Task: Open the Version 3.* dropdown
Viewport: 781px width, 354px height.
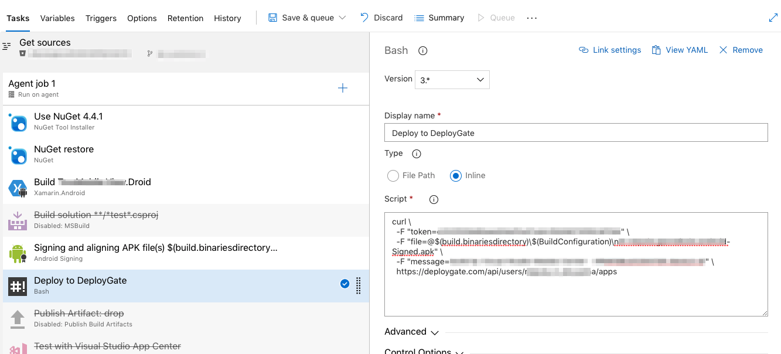Action: (452, 80)
